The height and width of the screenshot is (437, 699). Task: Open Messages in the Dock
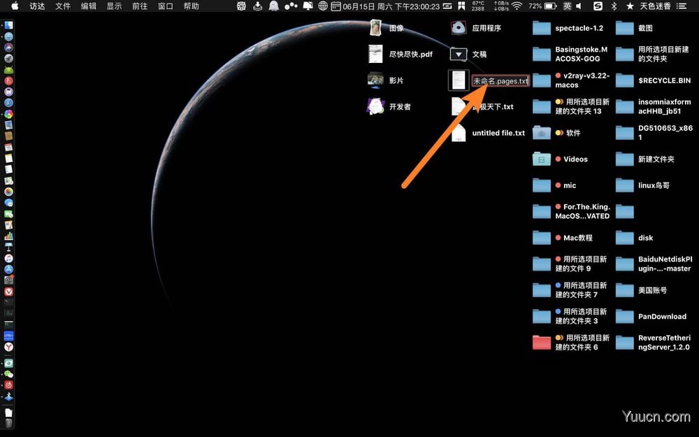coord(8,203)
